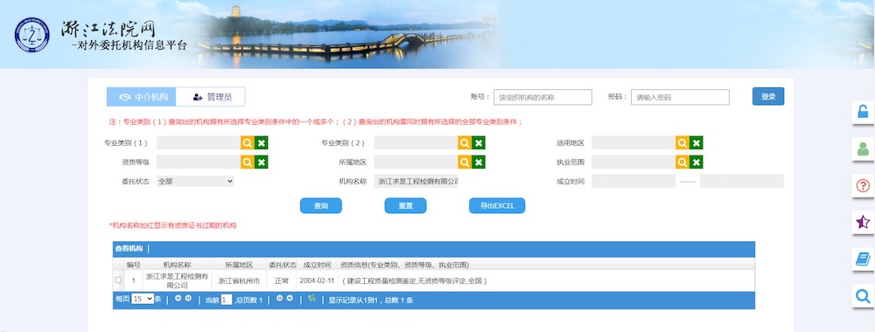
Task: Click the 2004-02-11 date cell
Action: click(x=317, y=280)
